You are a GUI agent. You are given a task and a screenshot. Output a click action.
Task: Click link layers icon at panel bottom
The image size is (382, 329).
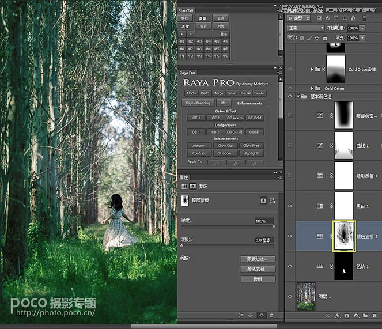[x=328, y=316]
